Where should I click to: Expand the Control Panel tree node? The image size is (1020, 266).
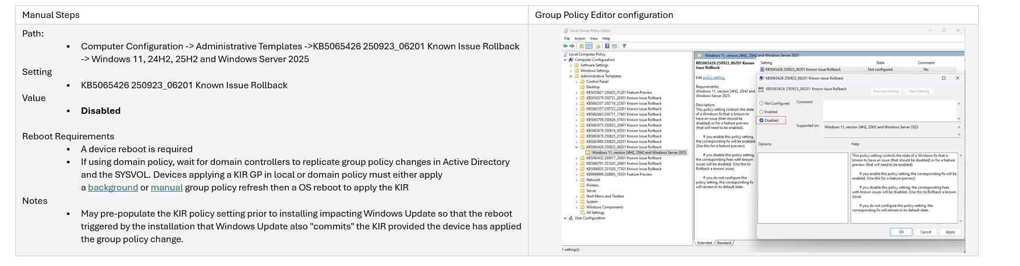coord(576,82)
